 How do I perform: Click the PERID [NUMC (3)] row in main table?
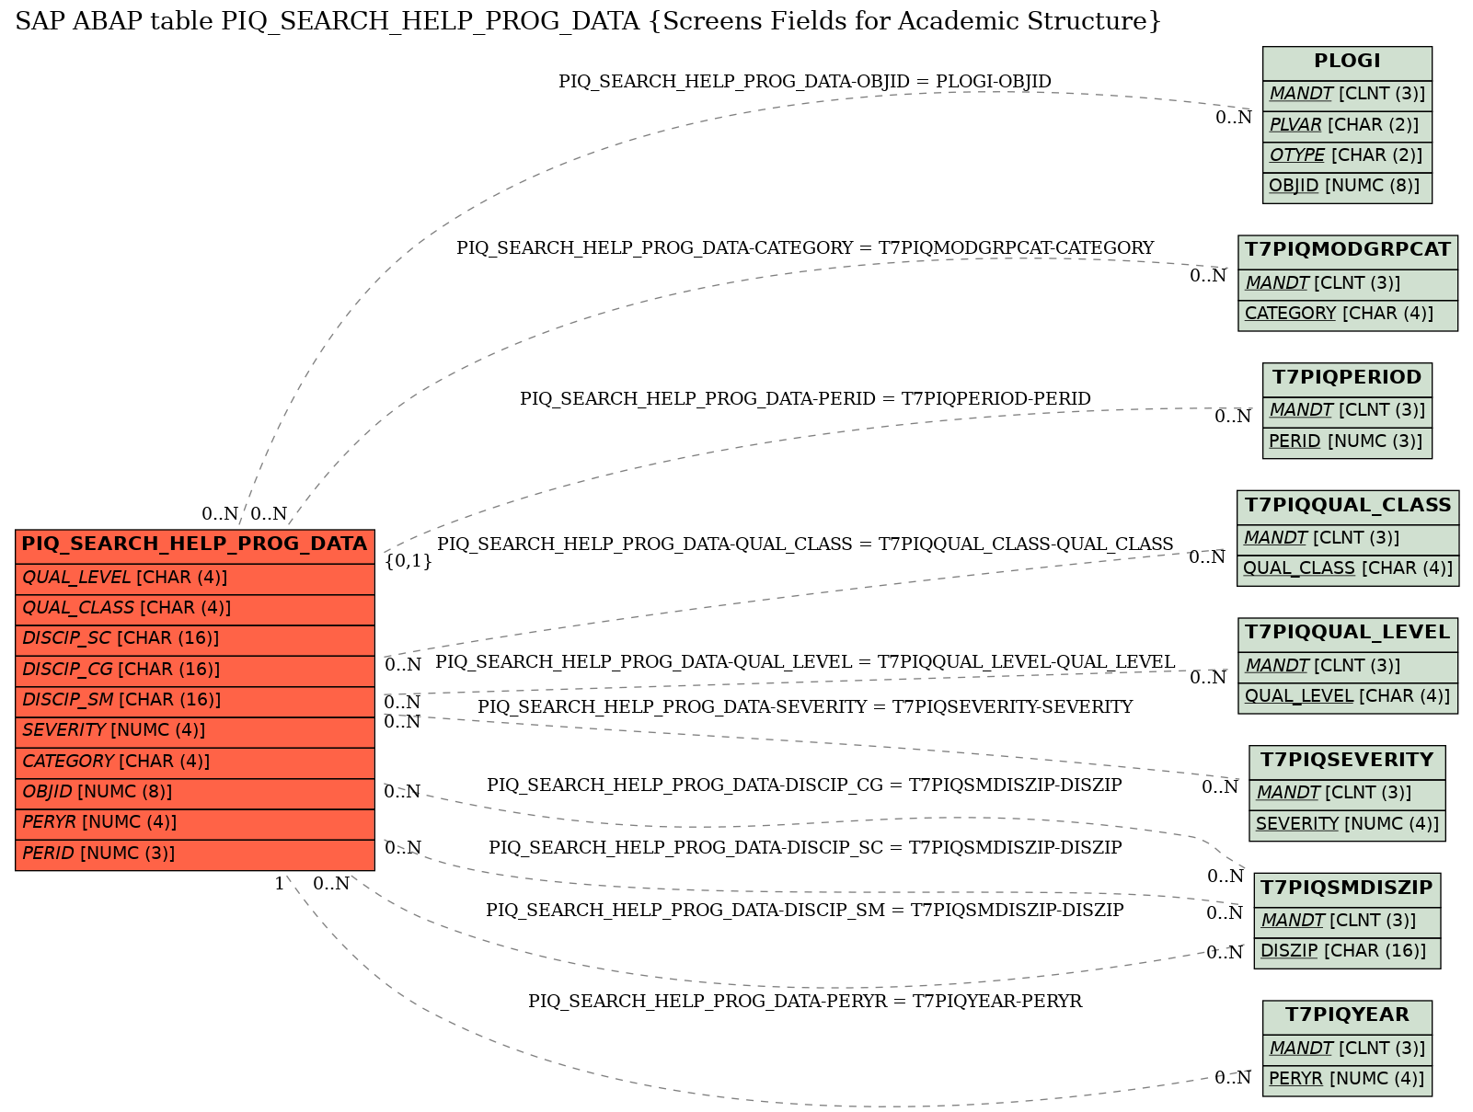(x=195, y=854)
